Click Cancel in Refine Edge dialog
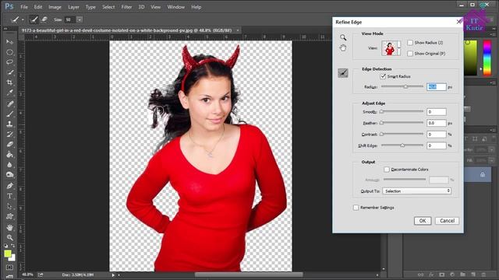Viewport: 499px width, 280px height. point(447,221)
